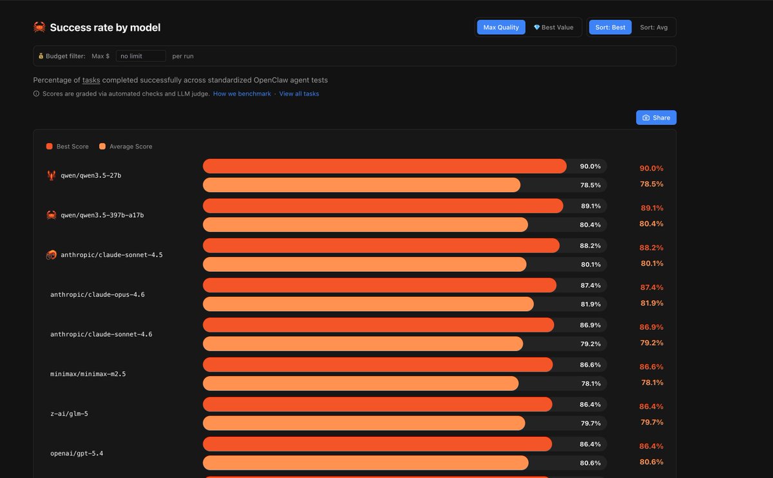This screenshot has height=478, width=773.
Task: Click the lobster icon next to qwen/qwen3.5-27b
Action: click(x=51, y=175)
